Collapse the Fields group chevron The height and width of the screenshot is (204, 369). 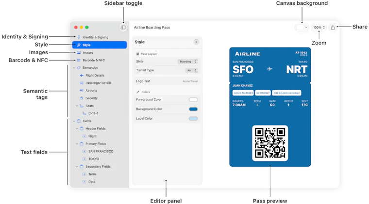coord(74,121)
